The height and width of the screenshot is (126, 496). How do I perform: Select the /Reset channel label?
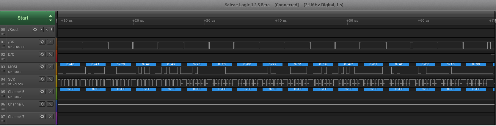(x=13, y=30)
